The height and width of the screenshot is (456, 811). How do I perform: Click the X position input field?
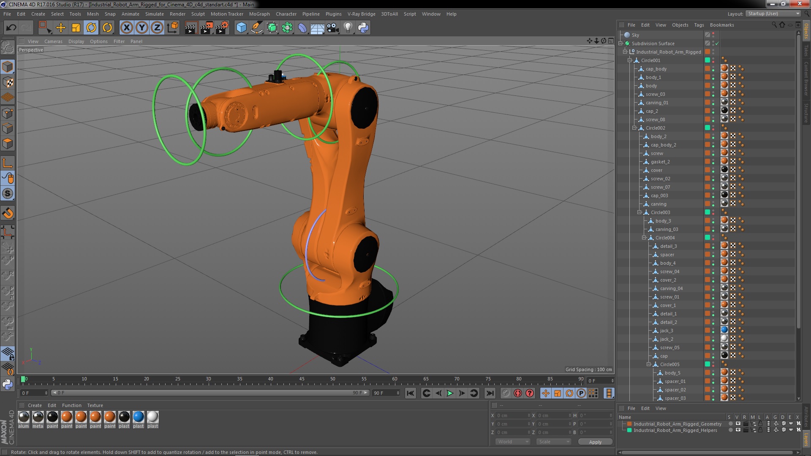(x=513, y=415)
